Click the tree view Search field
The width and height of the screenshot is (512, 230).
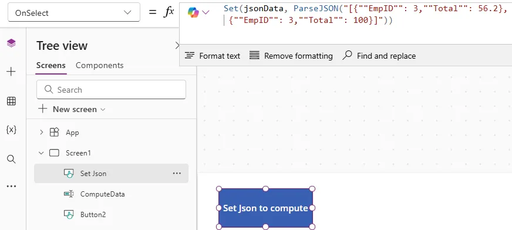point(111,89)
